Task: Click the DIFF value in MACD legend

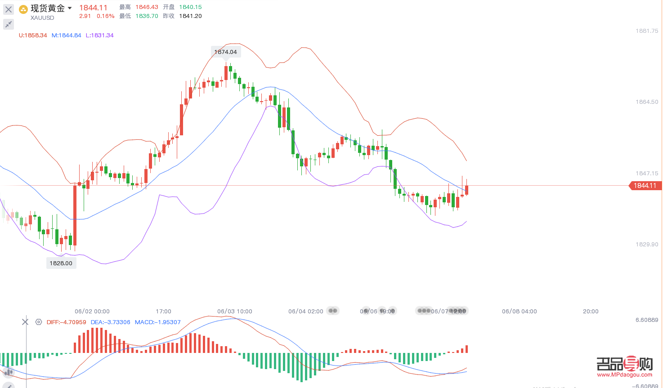Action: click(66, 322)
